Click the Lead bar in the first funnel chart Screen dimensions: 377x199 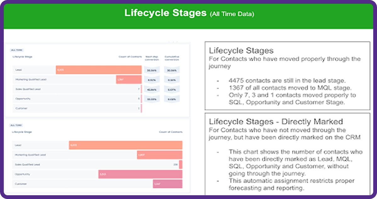(x=98, y=70)
